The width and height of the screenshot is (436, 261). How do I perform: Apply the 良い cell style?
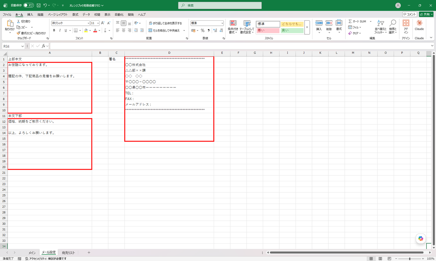292,30
